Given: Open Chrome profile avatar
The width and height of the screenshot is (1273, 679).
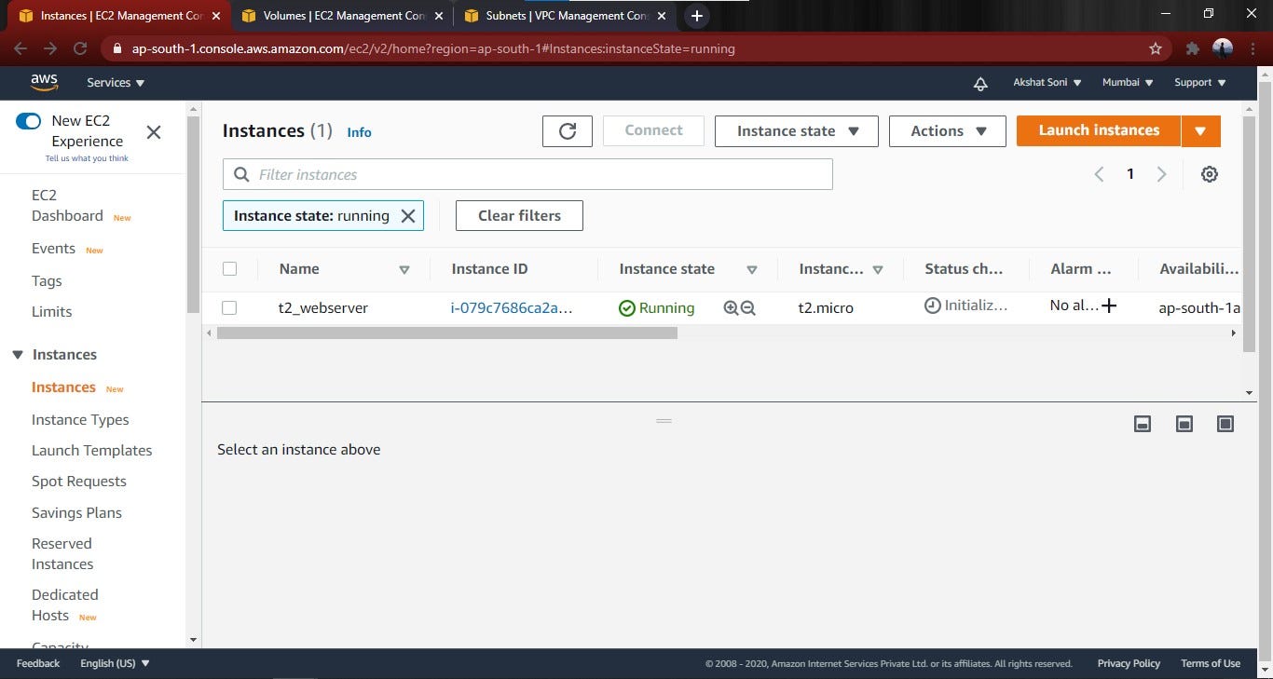Looking at the screenshot, I should pos(1223,48).
